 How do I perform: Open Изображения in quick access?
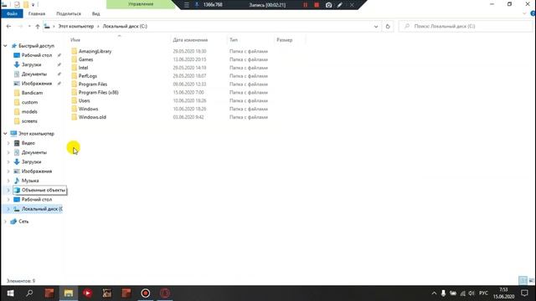click(37, 84)
